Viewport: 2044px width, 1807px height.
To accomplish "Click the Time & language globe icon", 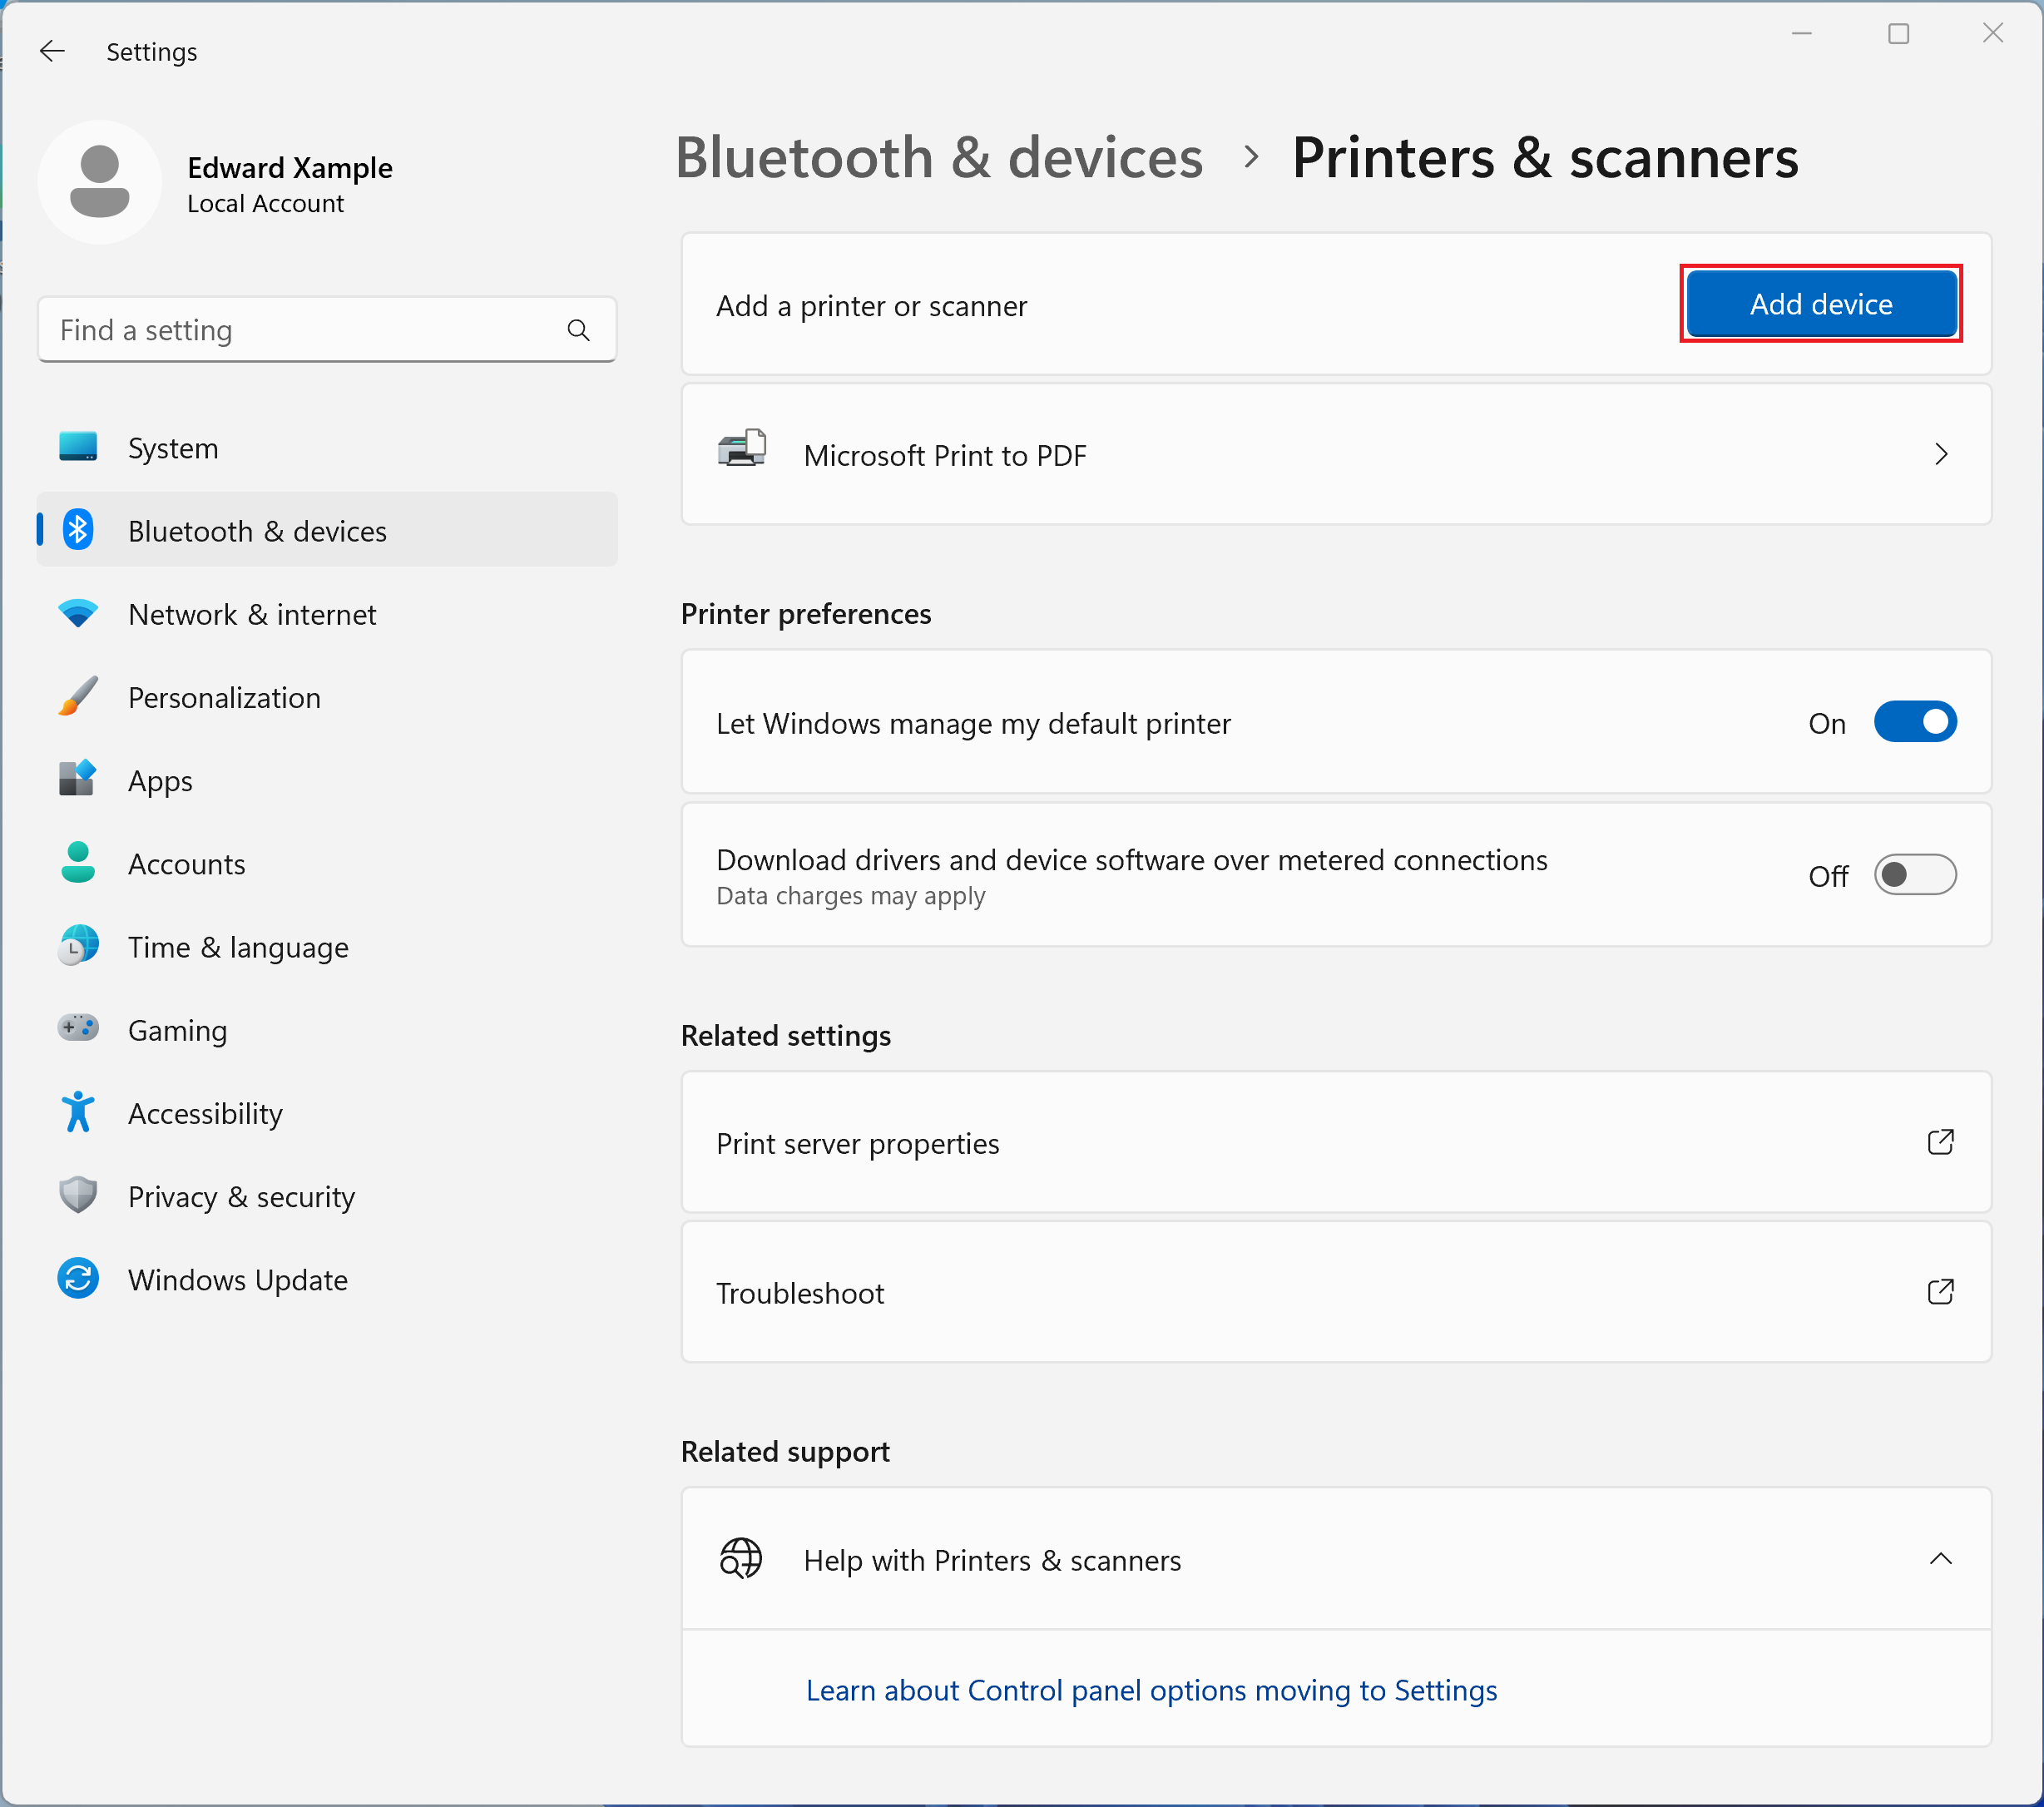I will [x=78, y=945].
